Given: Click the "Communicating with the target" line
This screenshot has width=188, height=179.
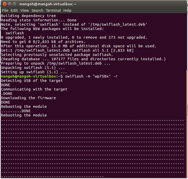Looking at the screenshot, I should [x=34, y=89].
